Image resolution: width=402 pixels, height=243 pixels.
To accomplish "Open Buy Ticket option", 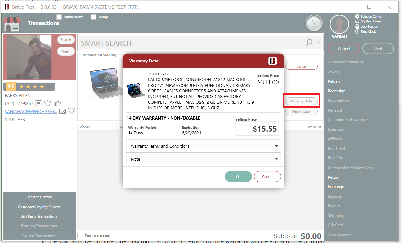I will pyautogui.click(x=337, y=149).
